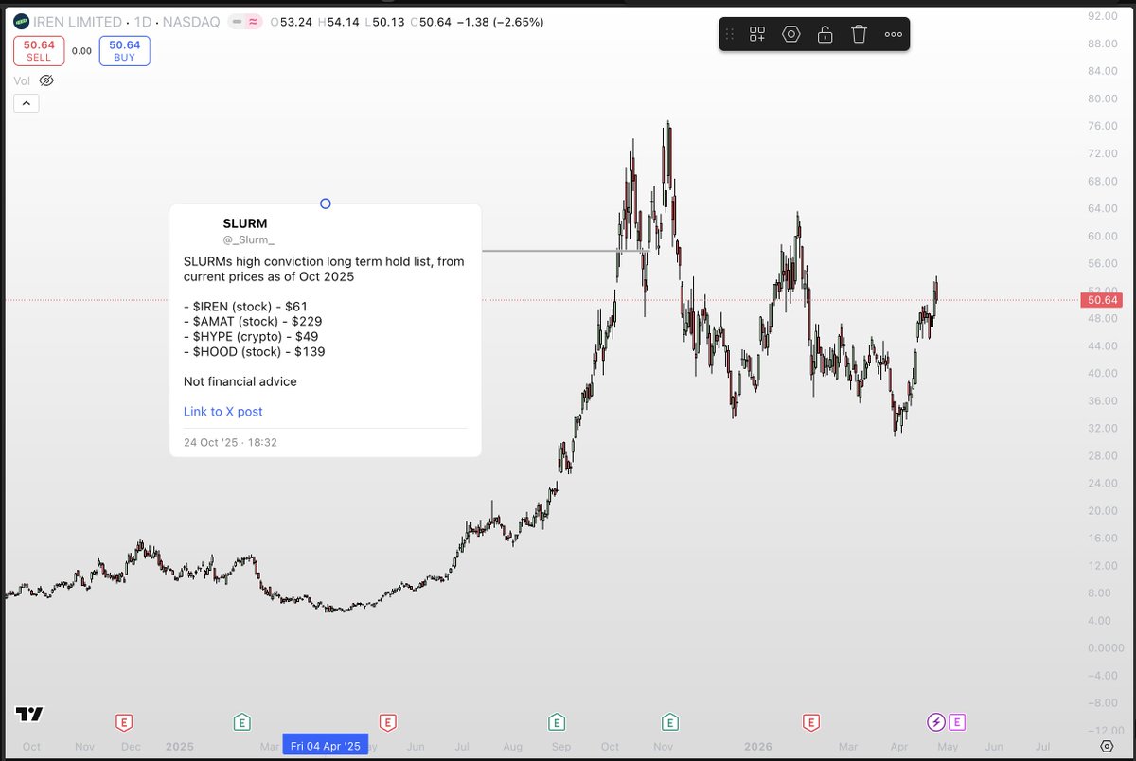
Task: Click the Vol indicator label
Action: (23, 81)
